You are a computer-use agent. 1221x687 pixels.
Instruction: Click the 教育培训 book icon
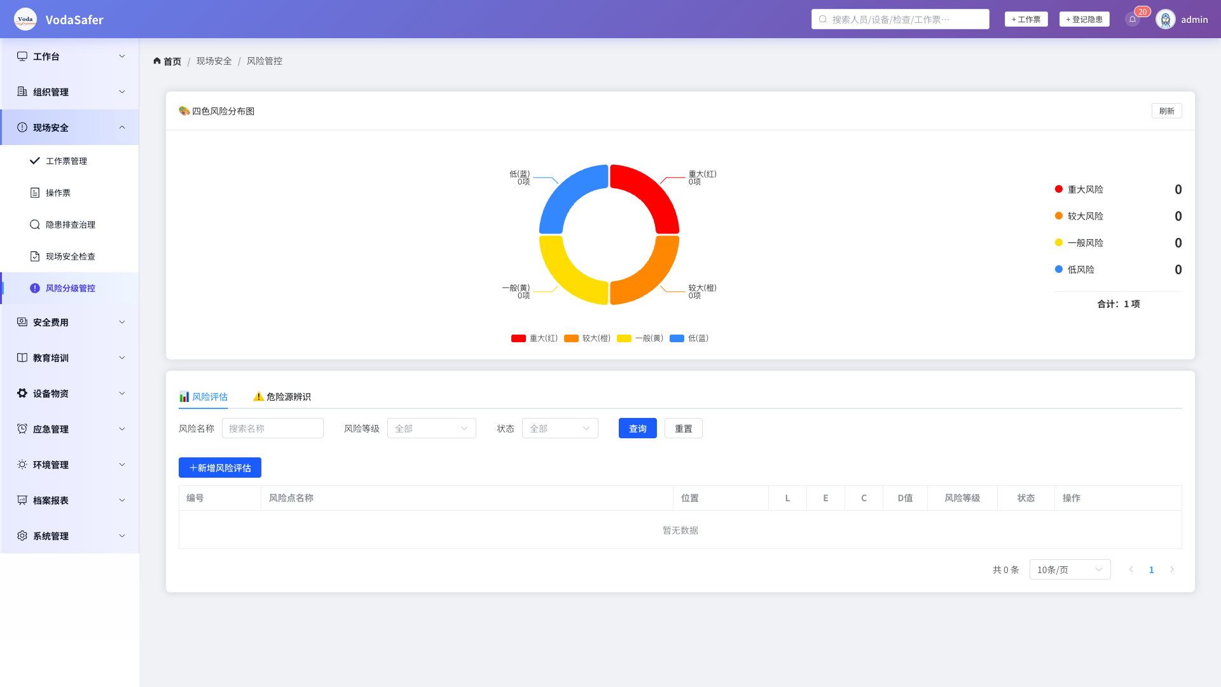click(x=22, y=357)
